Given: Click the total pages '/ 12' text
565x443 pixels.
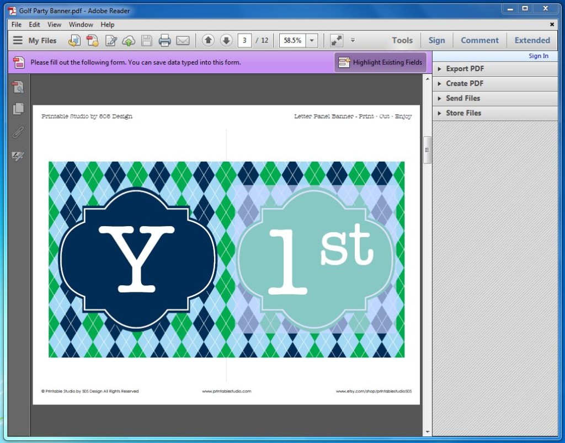Looking at the screenshot, I should (262, 40).
